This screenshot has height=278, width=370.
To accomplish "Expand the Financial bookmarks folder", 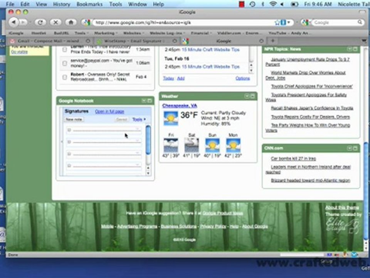I will pyautogui.click(x=201, y=33).
